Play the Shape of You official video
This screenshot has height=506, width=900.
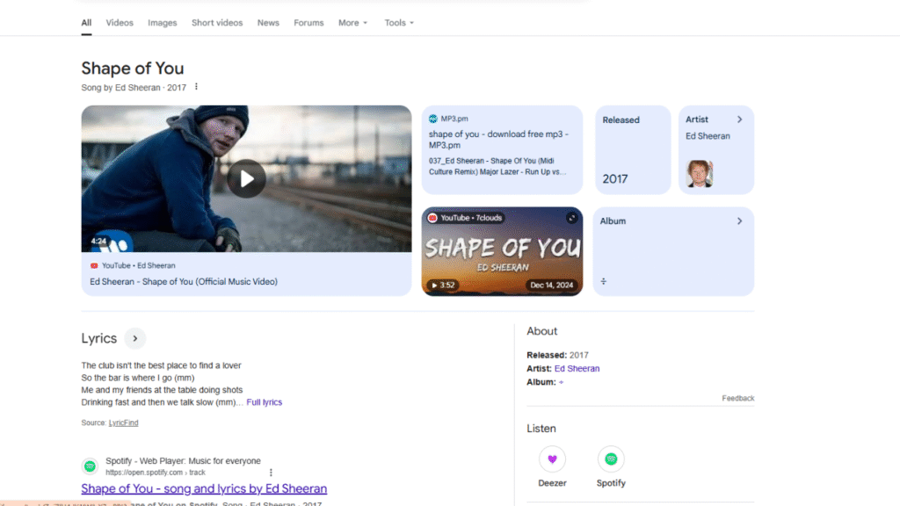pyautogui.click(x=246, y=178)
